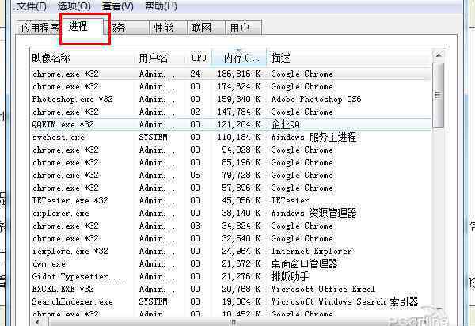Click the 排版助手 description cell

pos(290,276)
